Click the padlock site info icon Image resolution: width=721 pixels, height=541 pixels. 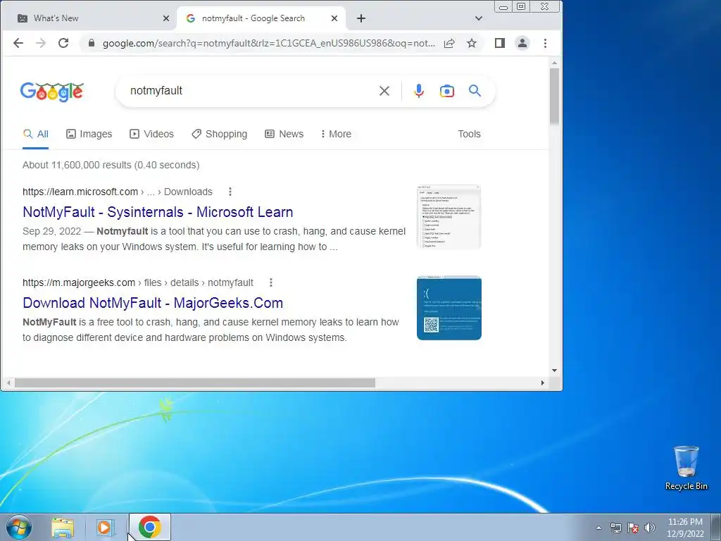tap(92, 43)
